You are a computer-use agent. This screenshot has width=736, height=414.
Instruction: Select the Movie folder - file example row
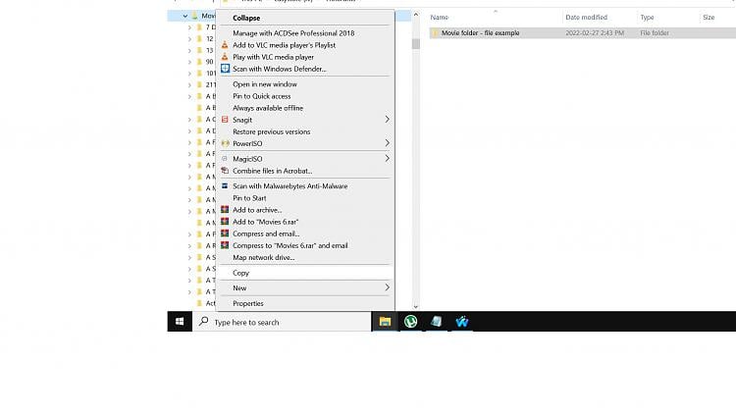pos(583,32)
